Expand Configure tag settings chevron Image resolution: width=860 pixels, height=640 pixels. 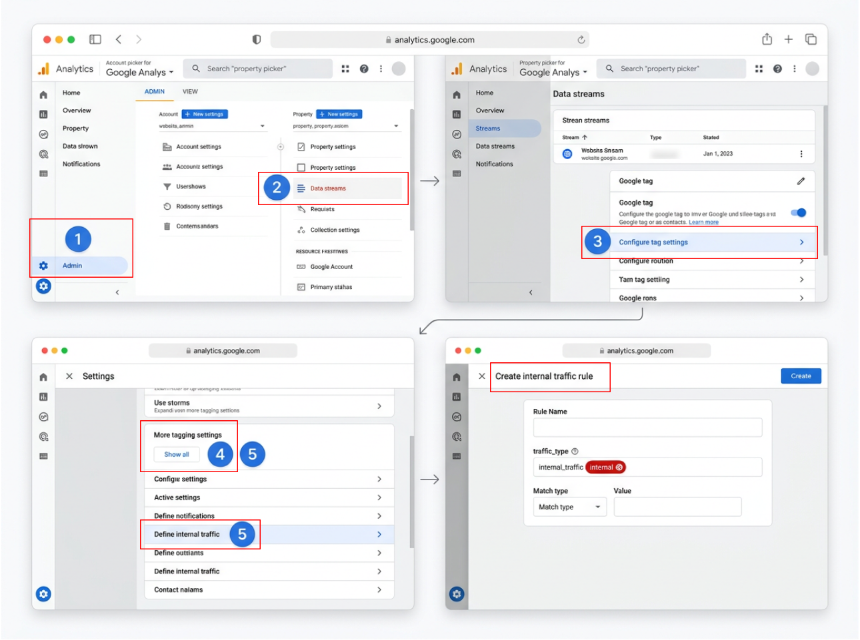(802, 242)
